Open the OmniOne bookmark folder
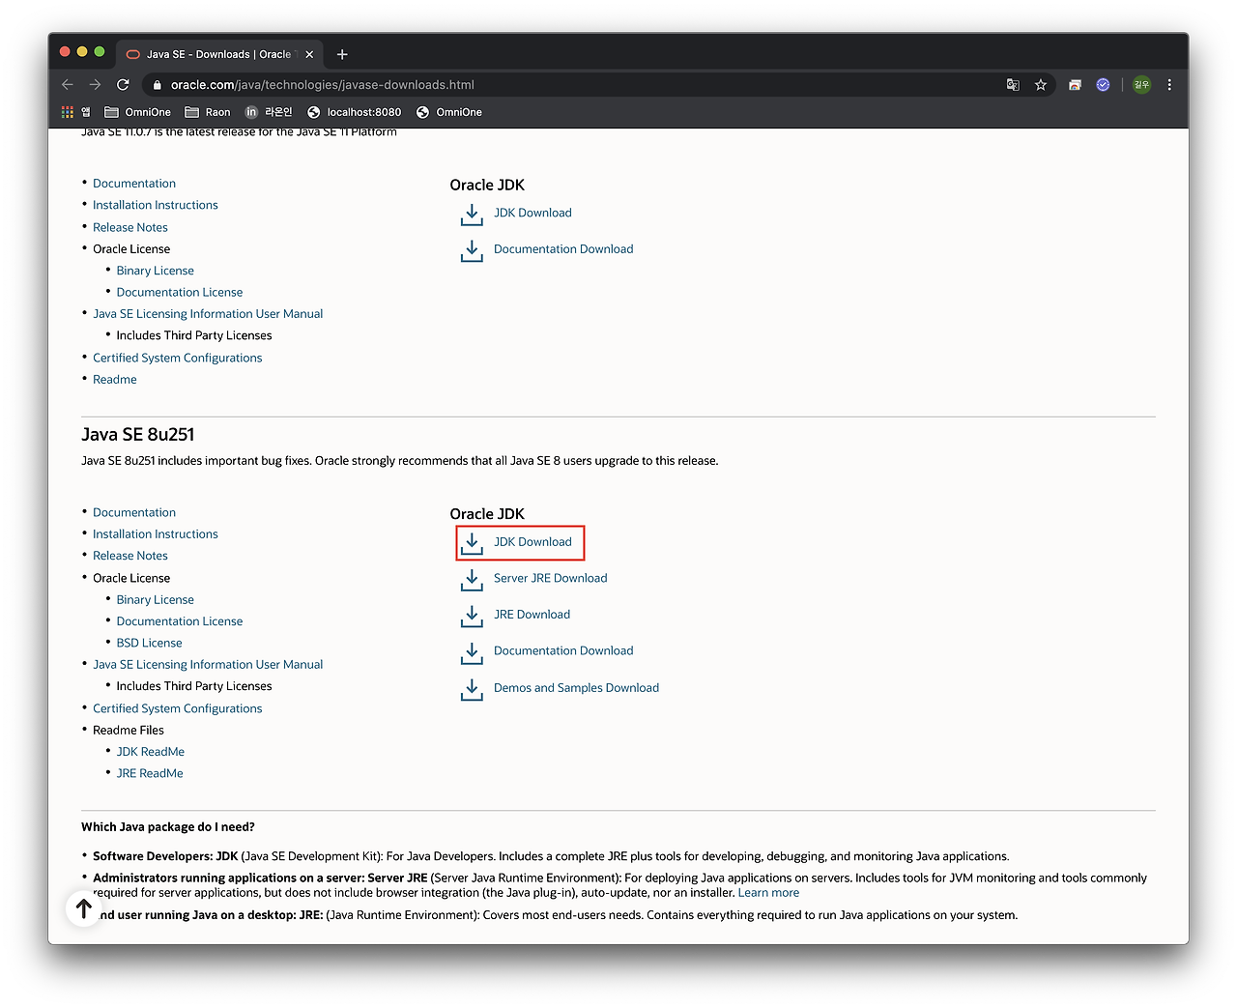This screenshot has height=1008, width=1237. click(x=137, y=112)
